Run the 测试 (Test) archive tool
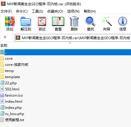The image size is (131, 127). coord(42,24)
